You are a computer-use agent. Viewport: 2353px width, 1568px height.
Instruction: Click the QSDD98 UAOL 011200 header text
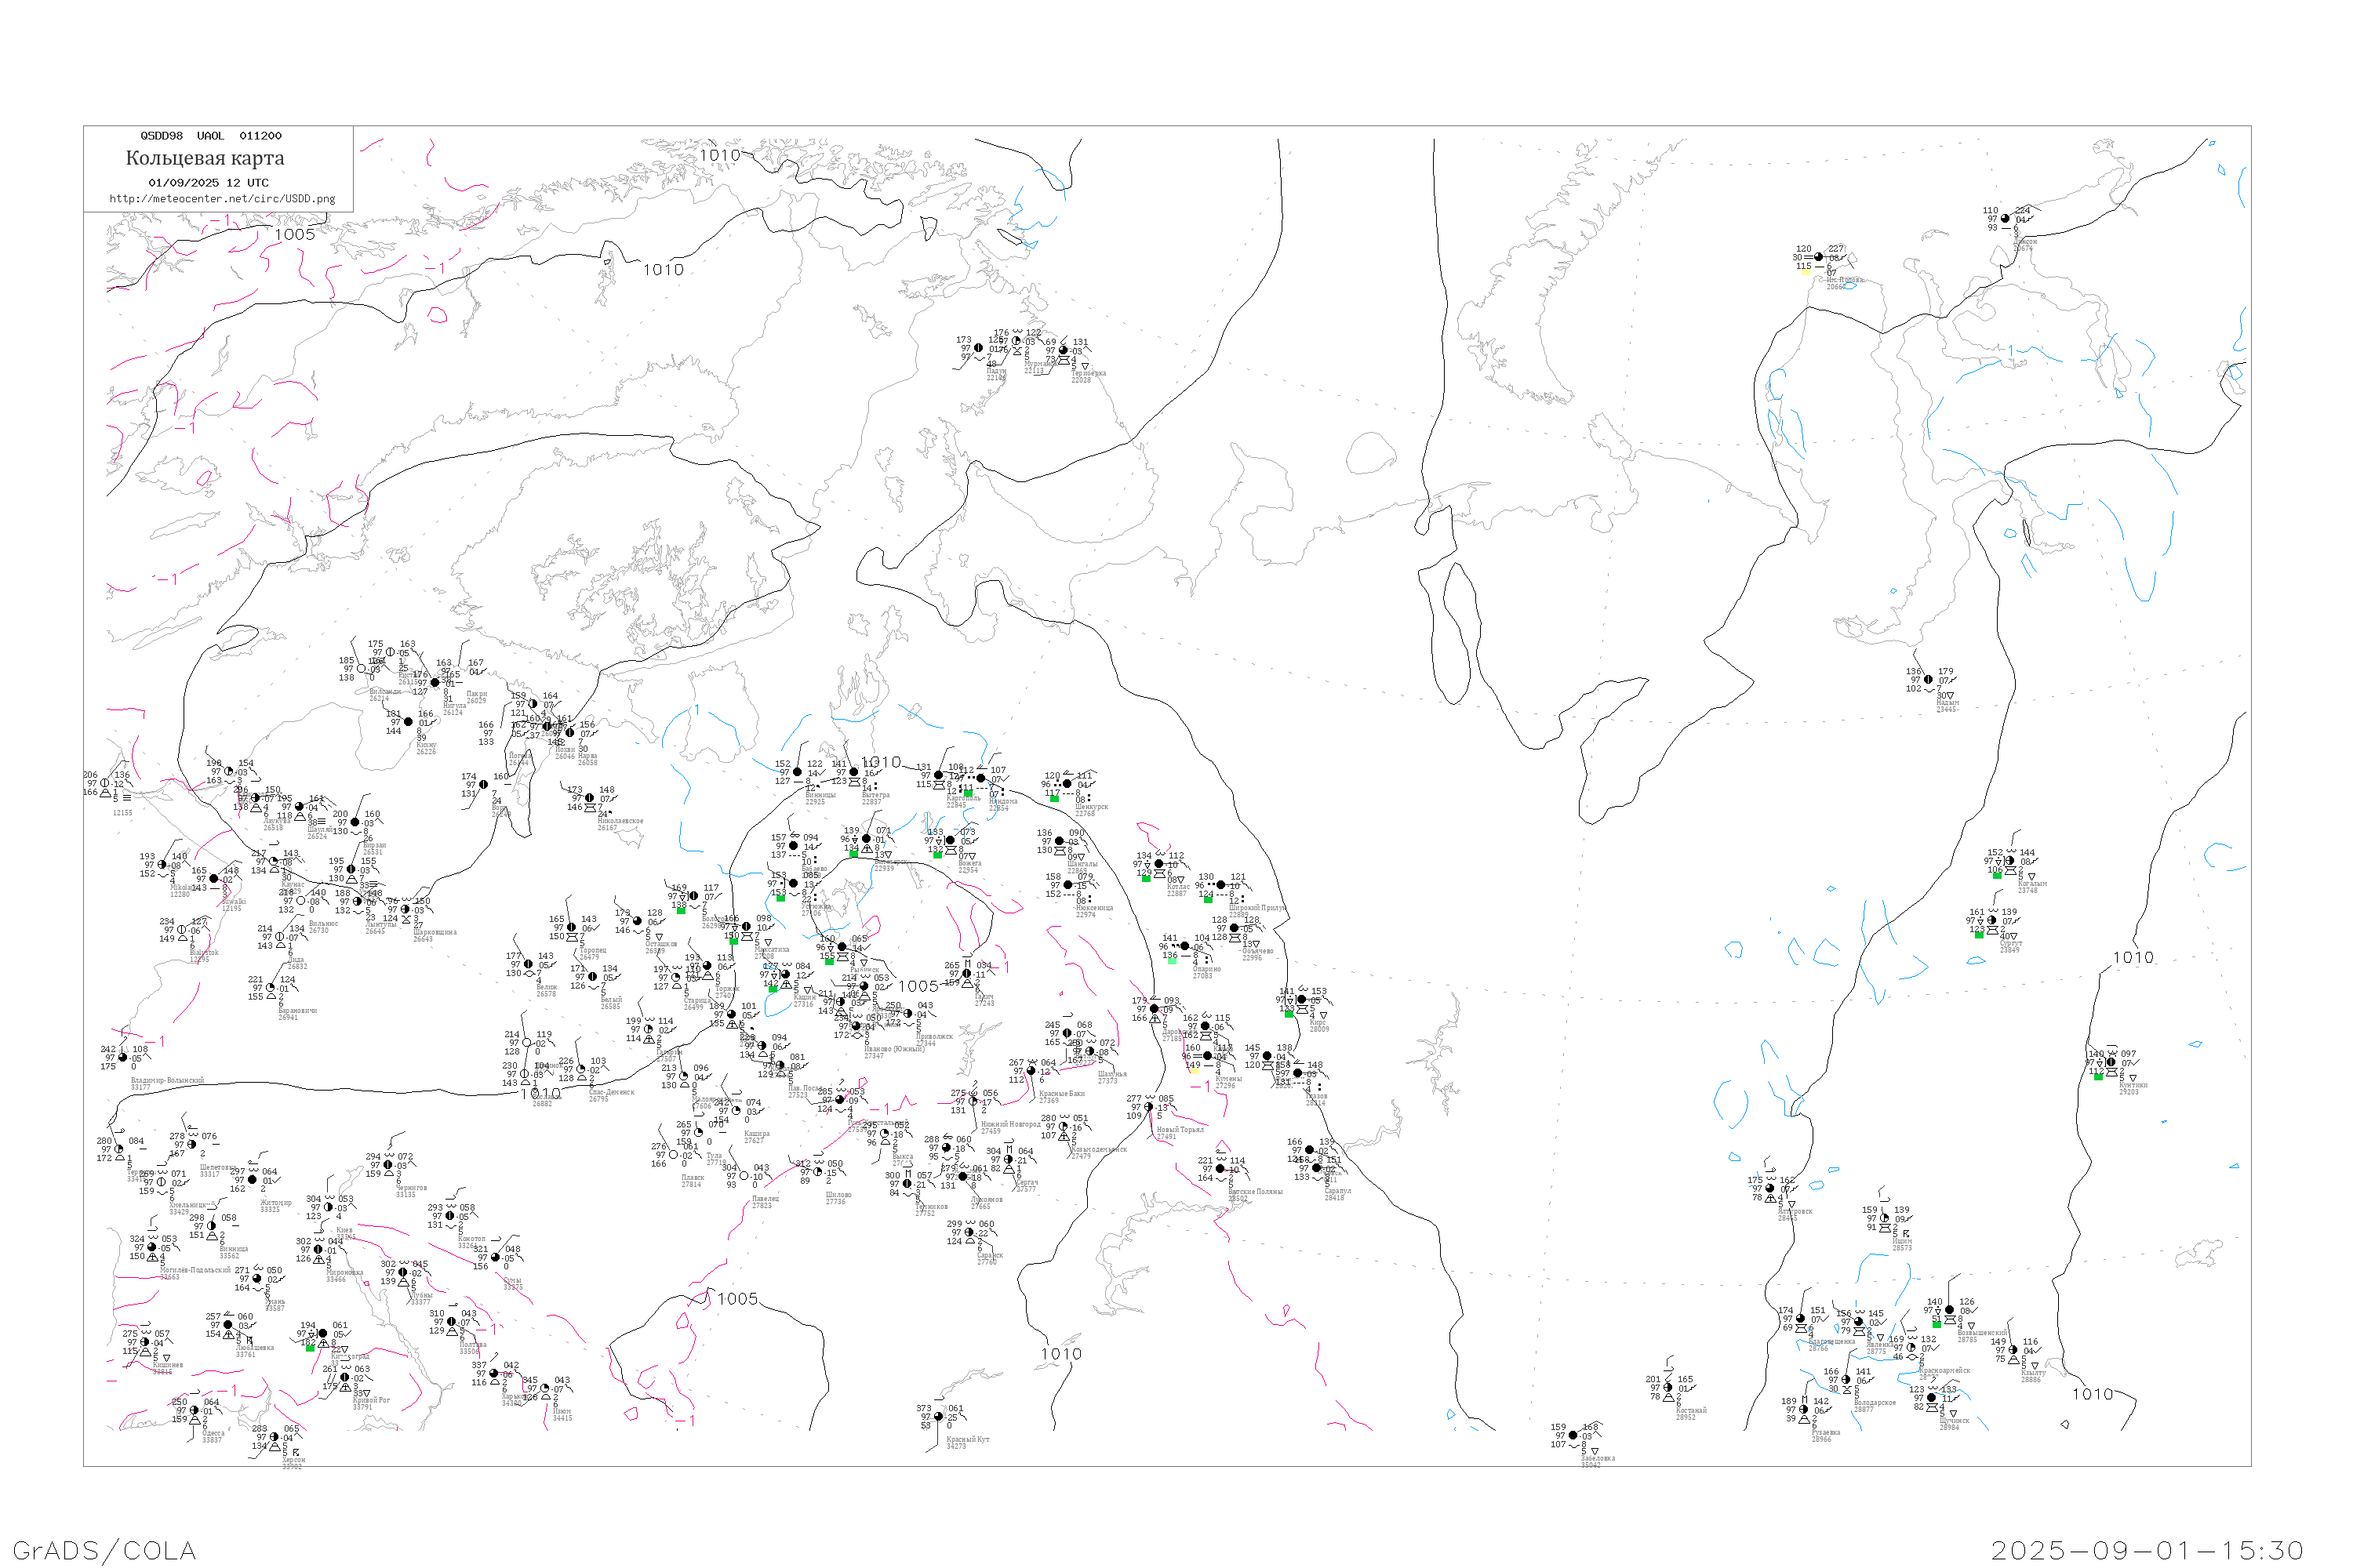pyautogui.click(x=211, y=136)
